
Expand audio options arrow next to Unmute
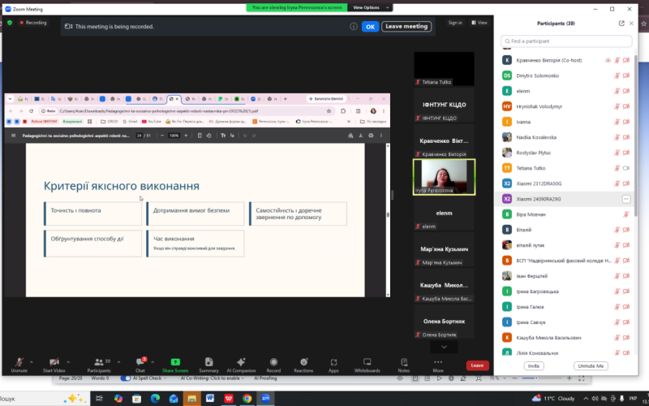pyautogui.click(x=32, y=362)
